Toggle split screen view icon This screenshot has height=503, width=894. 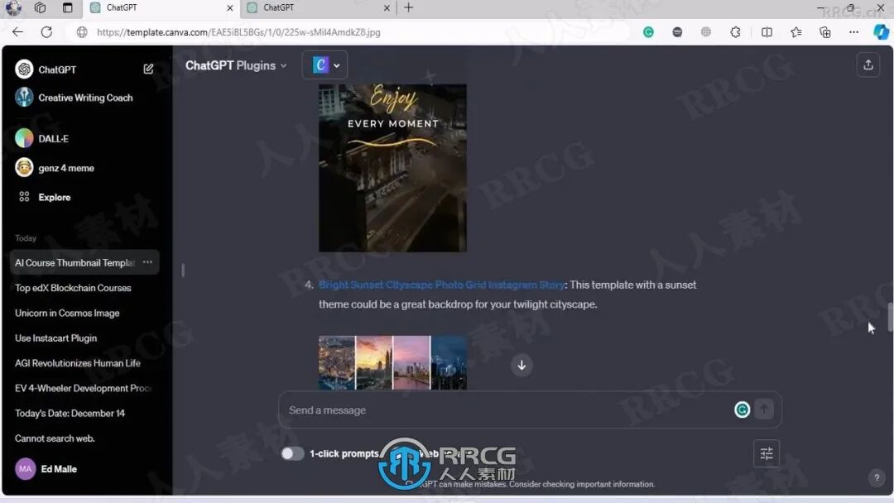[767, 32]
